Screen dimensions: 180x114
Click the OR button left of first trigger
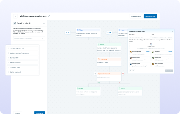(x=68, y=33)
